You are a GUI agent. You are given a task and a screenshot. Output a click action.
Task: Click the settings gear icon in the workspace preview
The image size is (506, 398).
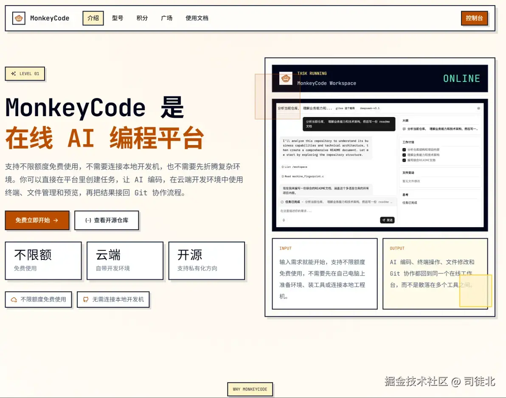point(478,108)
